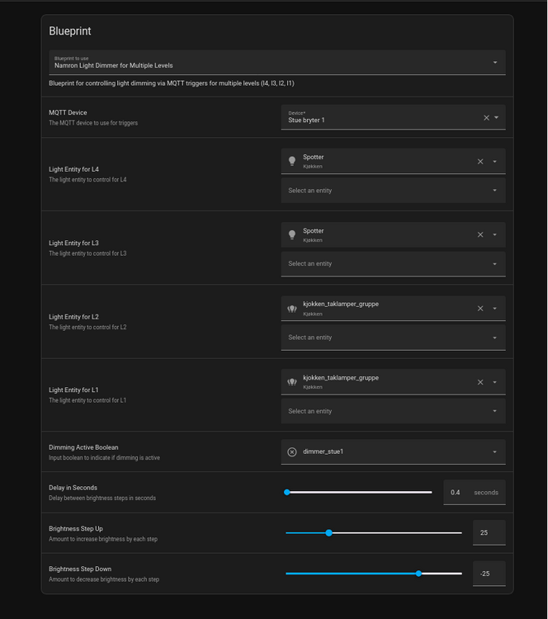Click the Brightness Step Down slider handle
Viewport: 548px width, 619px height.
tap(419, 574)
